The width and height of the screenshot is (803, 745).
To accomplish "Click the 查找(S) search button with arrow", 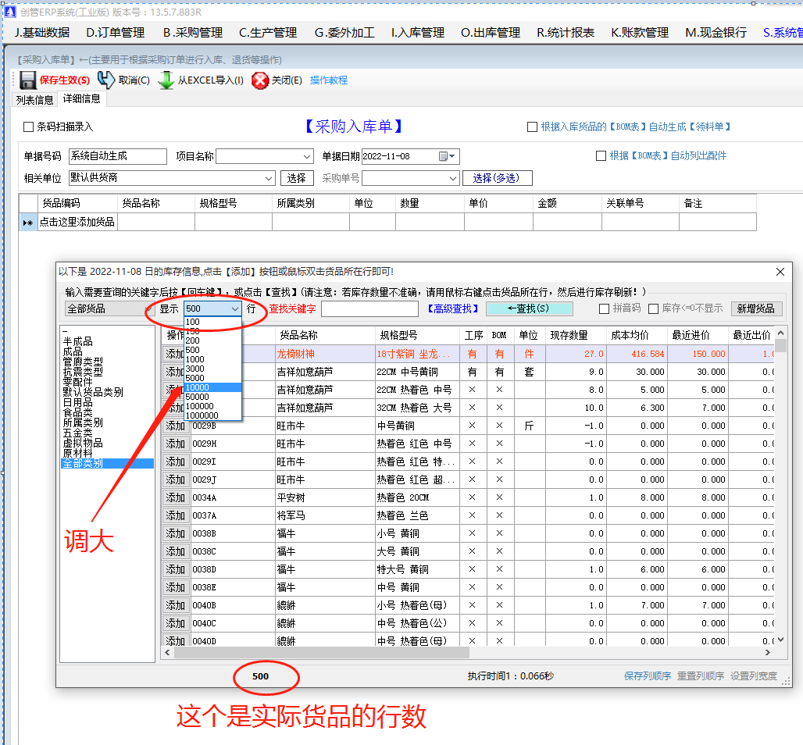I will [x=530, y=308].
